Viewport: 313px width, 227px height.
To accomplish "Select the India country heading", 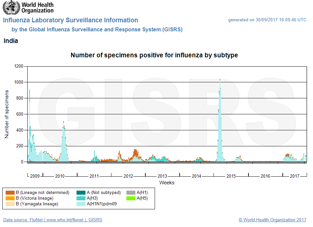I will (x=11, y=41).
